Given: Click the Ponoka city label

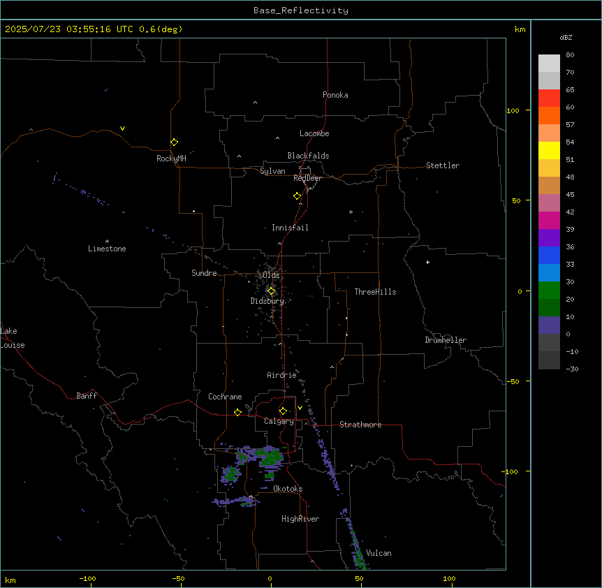Looking at the screenshot, I should [x=335, y=95].
